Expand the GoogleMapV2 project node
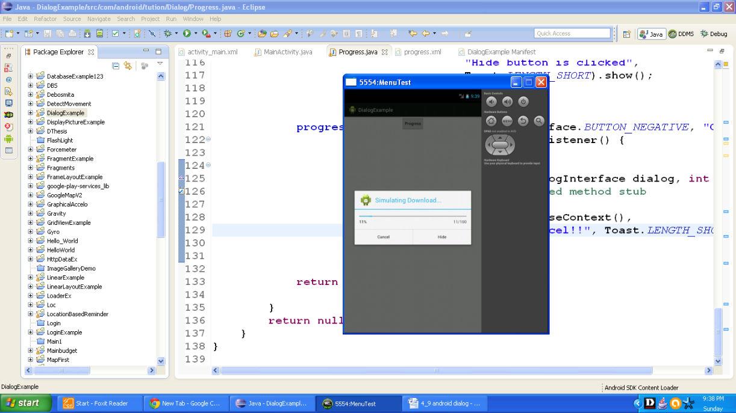Screen dimensions: 736x413 pyautogui.click(x=31, y=195)
